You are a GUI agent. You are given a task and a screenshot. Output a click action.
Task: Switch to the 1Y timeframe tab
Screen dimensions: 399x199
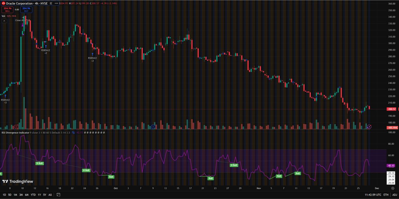pyautogui.click(x=40, y=195)
